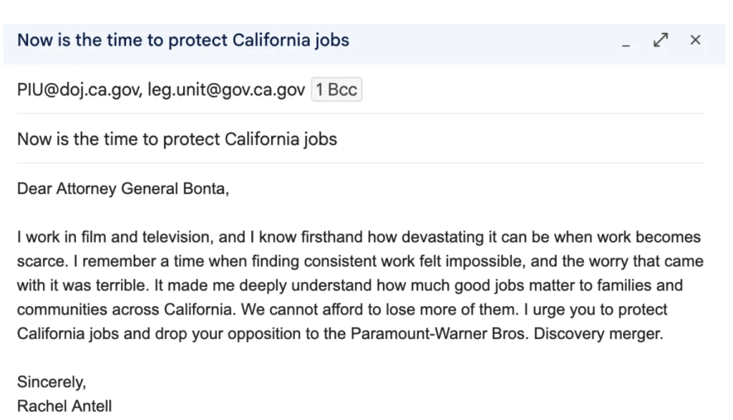733x420 pixels.
Task: Place cursor on the "Sincerely," line
Action: coord(52,382)
